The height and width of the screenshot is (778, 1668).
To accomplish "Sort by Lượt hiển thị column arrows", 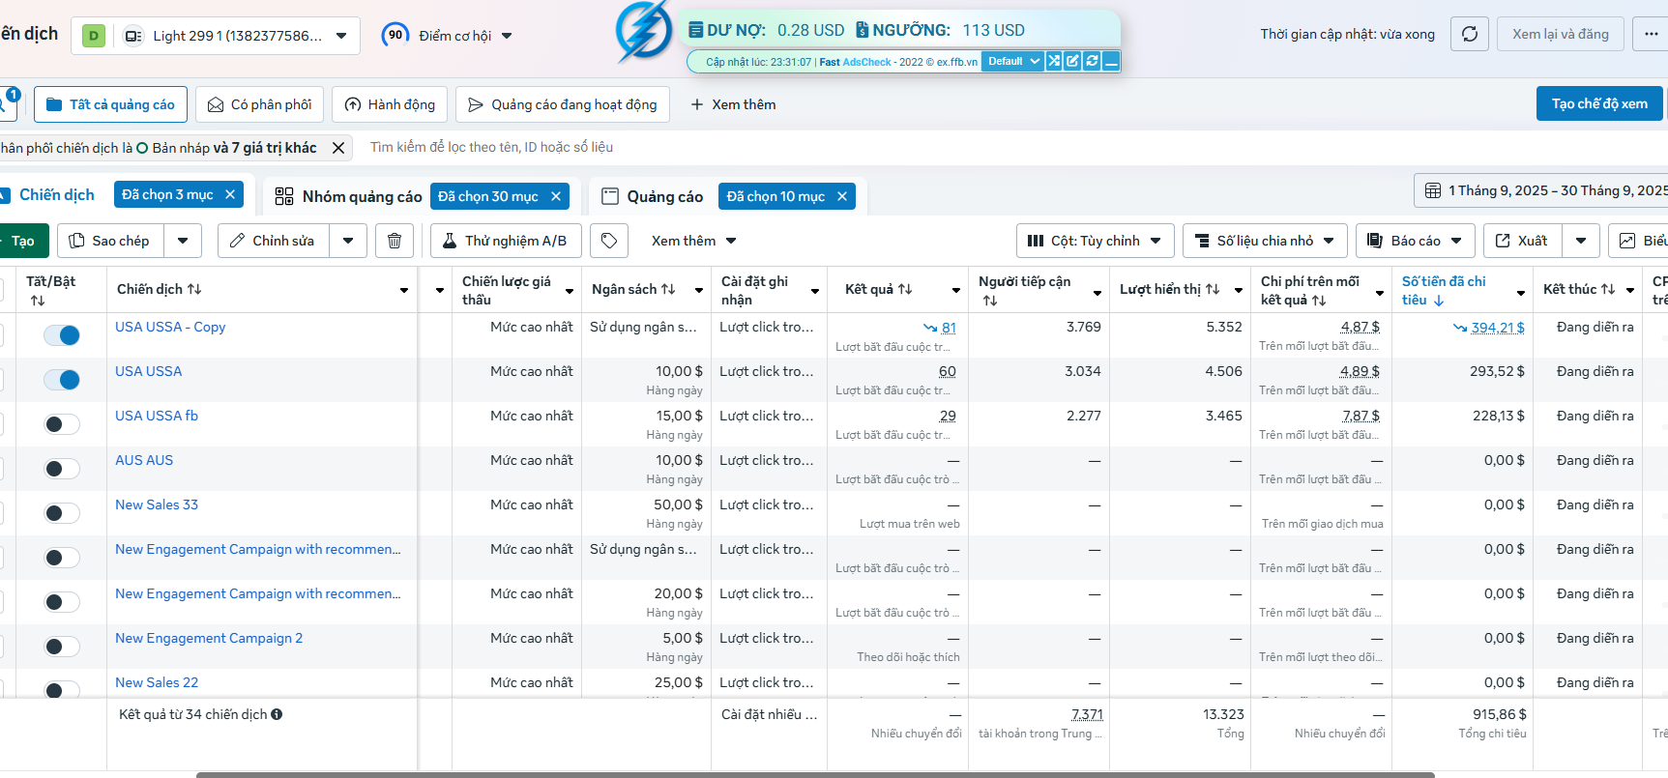I will (x=1213, y=289).
